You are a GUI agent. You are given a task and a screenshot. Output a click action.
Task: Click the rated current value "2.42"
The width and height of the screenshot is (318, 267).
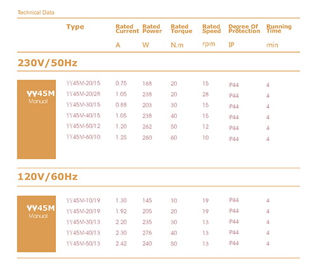point(121,243)
